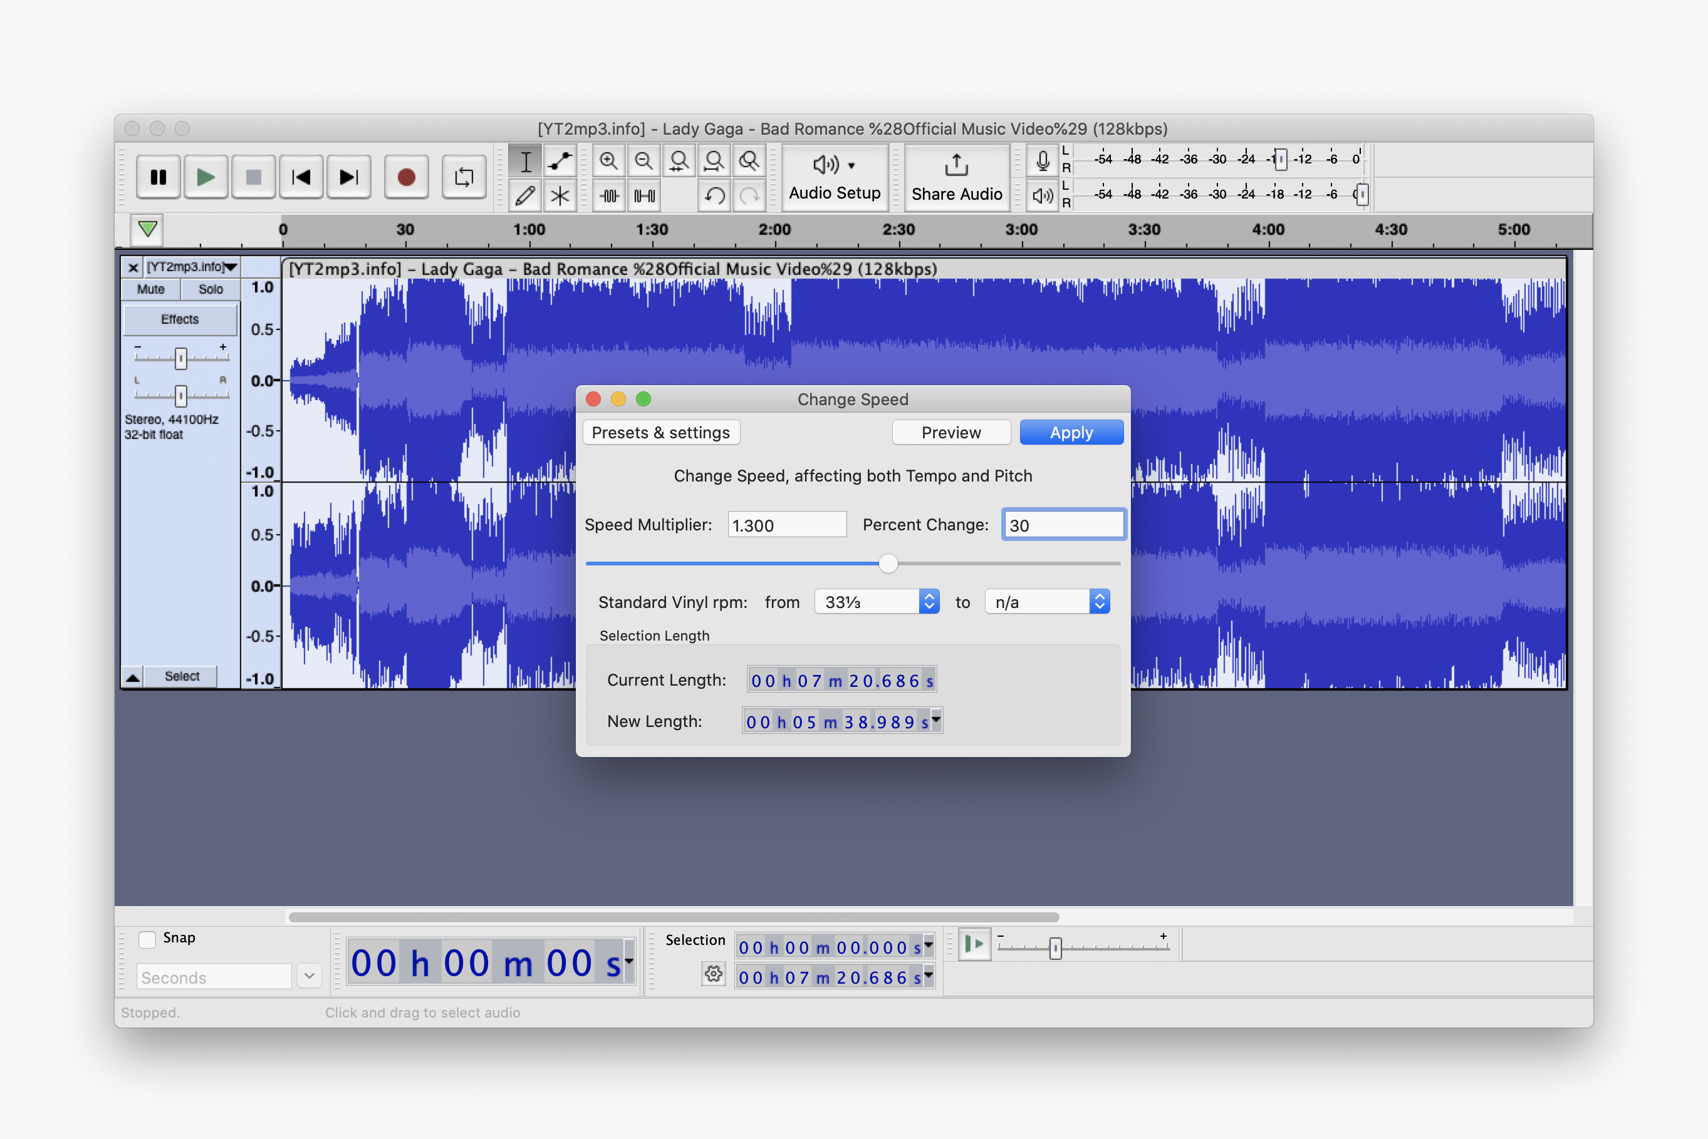Image resolution: width=1708 pixels, height=1139 pixels.
Task: Adjust the playback speed slider
Action: (x=1055, y=948)
